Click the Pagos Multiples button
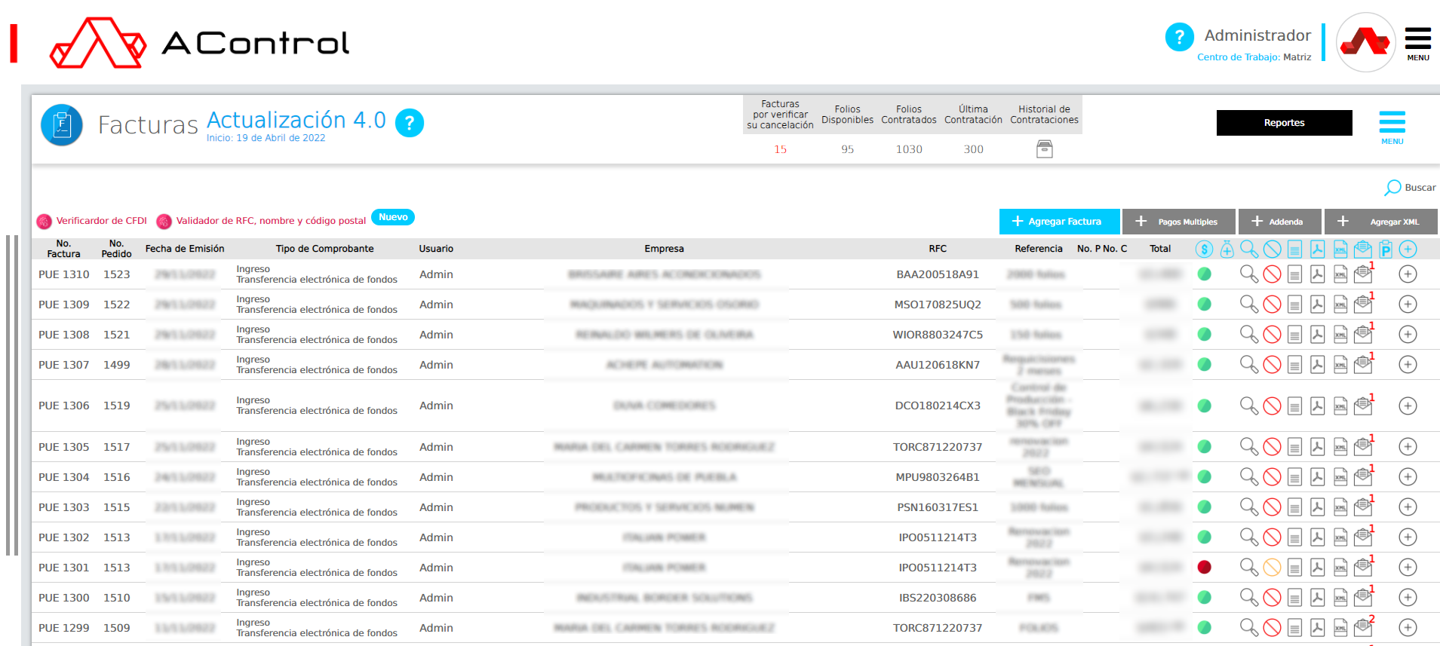 pos(1179,222)
